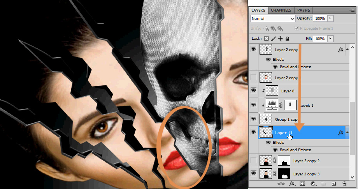This screenshot has height=189, width=358.
Task: Open the Fill slider arrow
Action: [x=330, y=39]
